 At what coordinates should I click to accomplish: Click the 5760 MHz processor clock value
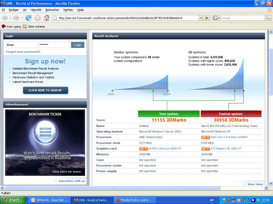tap(207, 143)
